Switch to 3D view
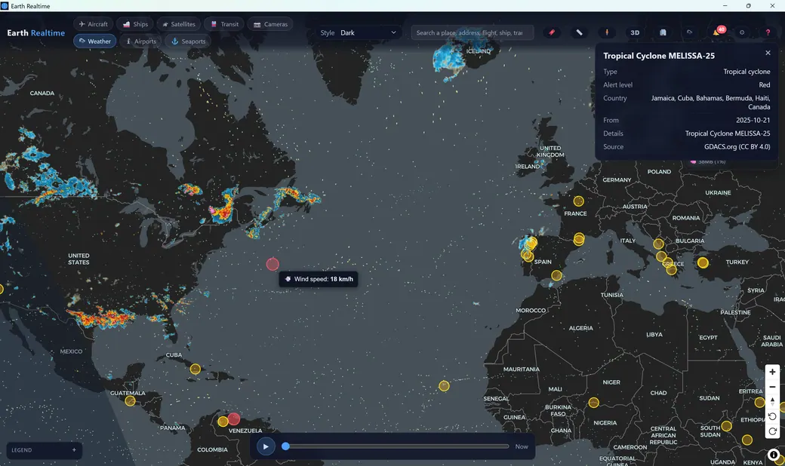The height and width of the screenshot is (466, 785). pyautogui.click(x=635, y=32)
